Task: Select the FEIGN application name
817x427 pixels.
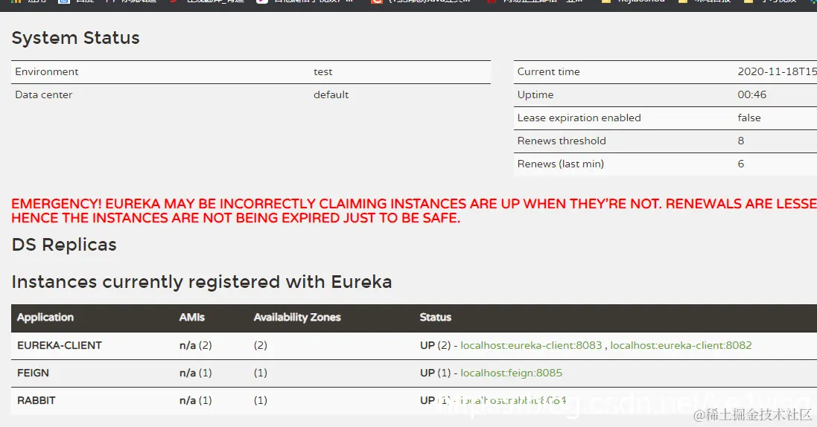Action: (33, 373)
